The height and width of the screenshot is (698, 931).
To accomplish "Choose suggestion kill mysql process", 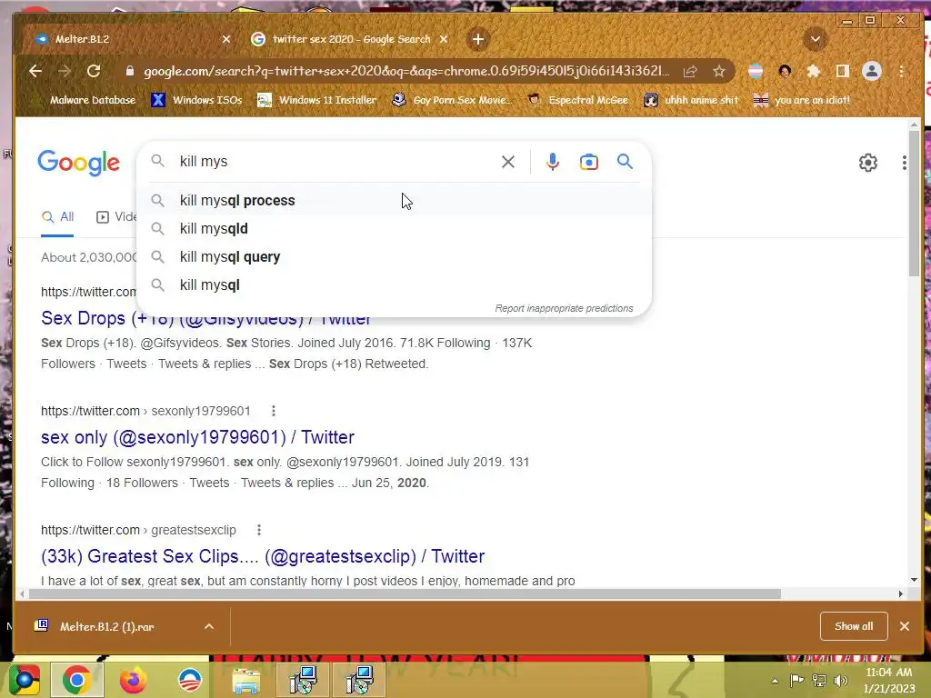I will coord(394,201).
